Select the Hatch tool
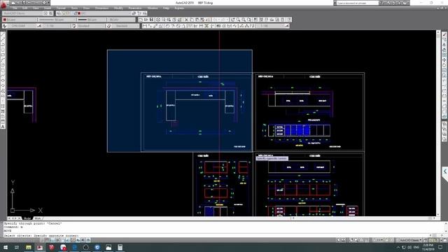 click(x=3, y=106)
